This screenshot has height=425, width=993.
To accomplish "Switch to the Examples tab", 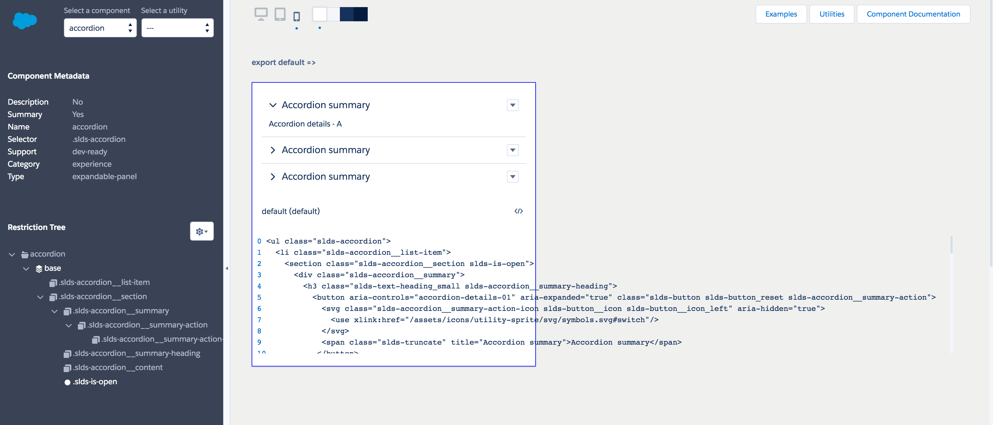I will coord(781,14).
